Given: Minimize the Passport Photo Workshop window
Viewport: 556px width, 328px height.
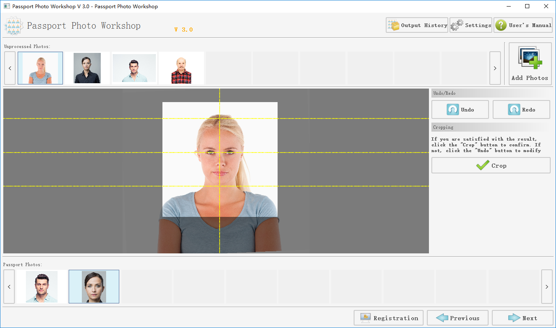Looking at the screenshot, I should click(508, 6).
